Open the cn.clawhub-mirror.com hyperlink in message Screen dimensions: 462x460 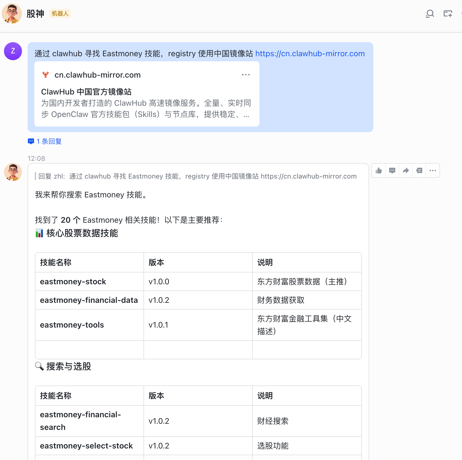[x=310, y=53]
